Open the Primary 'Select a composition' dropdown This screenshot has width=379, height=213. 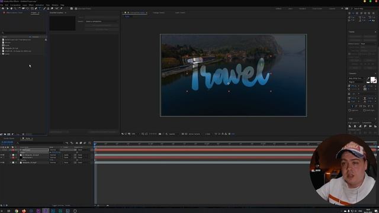tap(101, 21)
